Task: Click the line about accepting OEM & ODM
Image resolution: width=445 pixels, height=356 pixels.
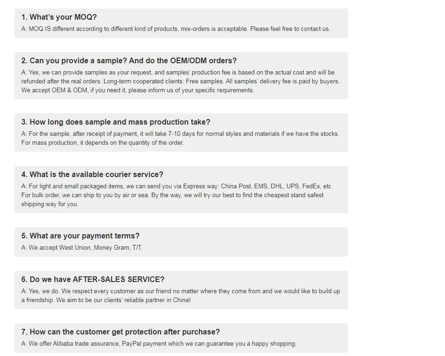Action: pos(138,90)
